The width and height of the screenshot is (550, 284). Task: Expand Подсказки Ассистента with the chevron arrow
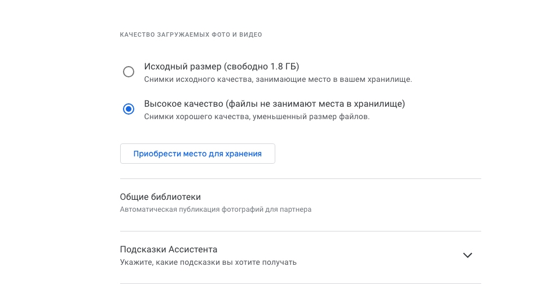468,255
